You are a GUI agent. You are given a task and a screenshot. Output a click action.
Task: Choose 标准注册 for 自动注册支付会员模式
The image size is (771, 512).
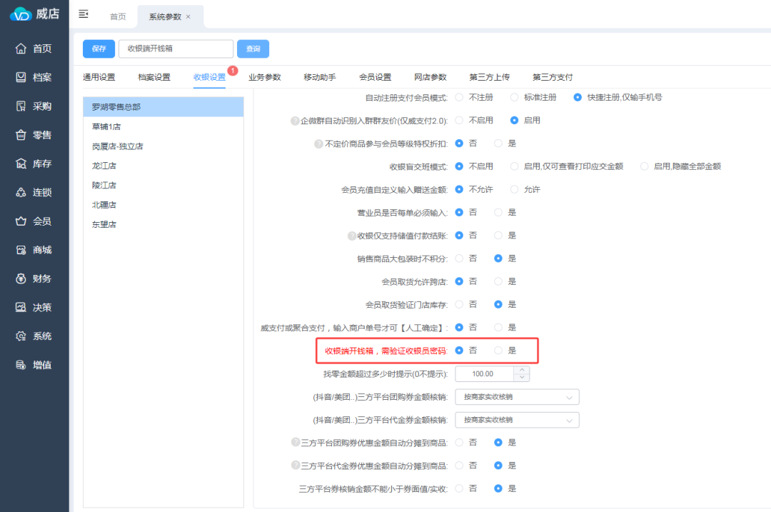pos(515,97)
